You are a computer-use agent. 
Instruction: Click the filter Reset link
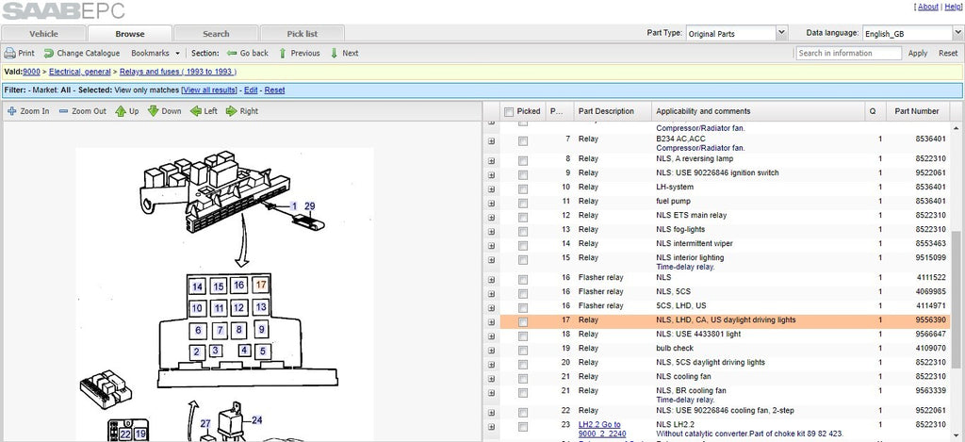pyautogui.click(x=274, y=90)
